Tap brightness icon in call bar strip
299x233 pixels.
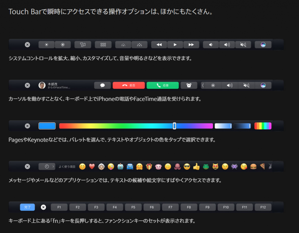pyautogui.click(x=213, y=85)
